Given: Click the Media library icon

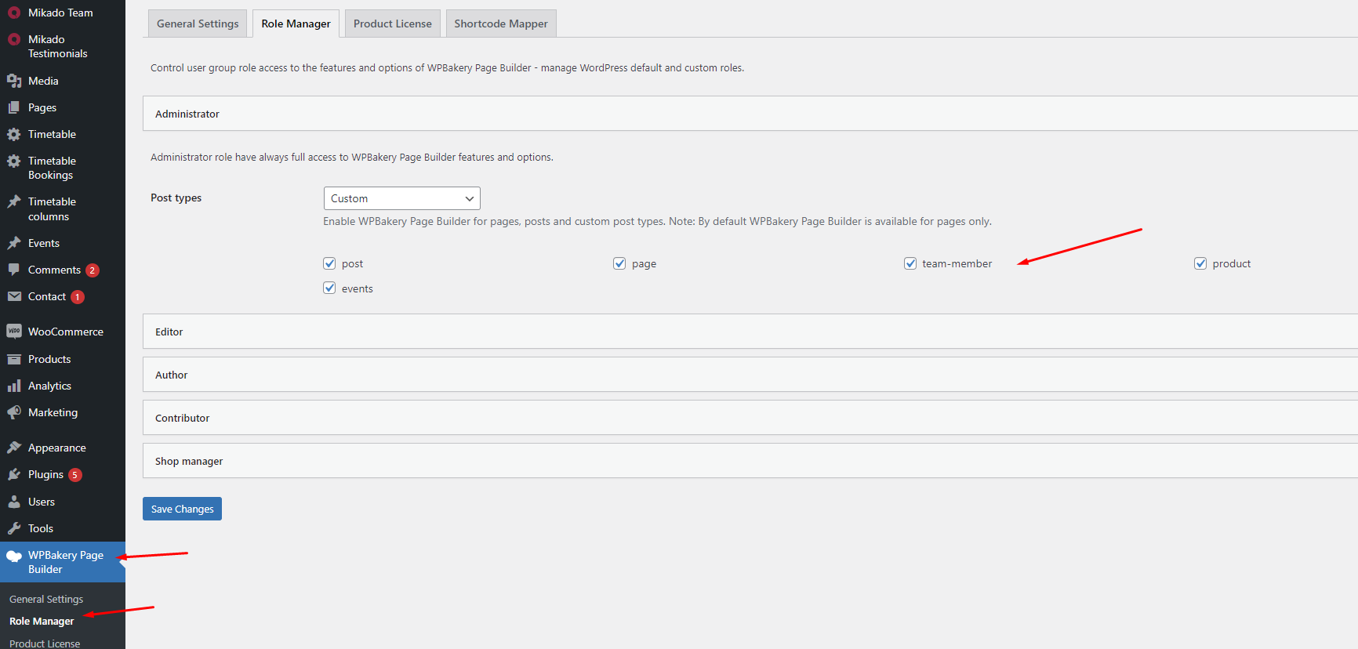Looking at the screenshot, I should (14, 81).
